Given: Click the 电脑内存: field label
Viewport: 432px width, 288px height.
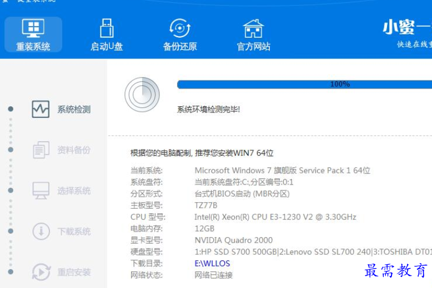Looking at the screenshot, I should click(x=147, y=228).
